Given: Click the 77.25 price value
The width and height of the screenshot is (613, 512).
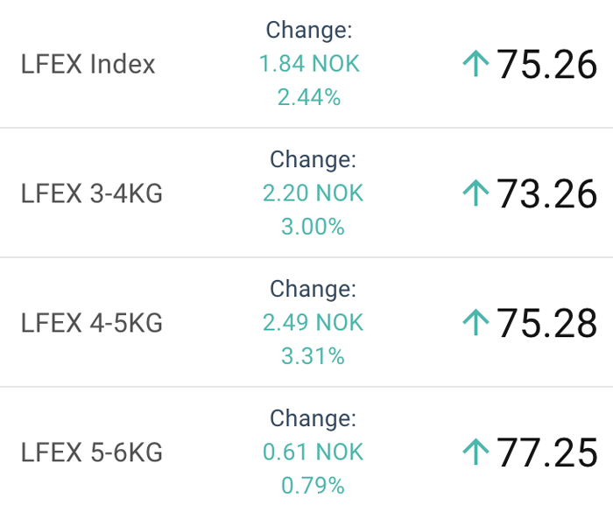Looking at the screenshot, I should (547, 452).
